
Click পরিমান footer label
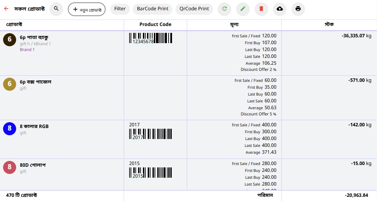[x=265, y=195]
